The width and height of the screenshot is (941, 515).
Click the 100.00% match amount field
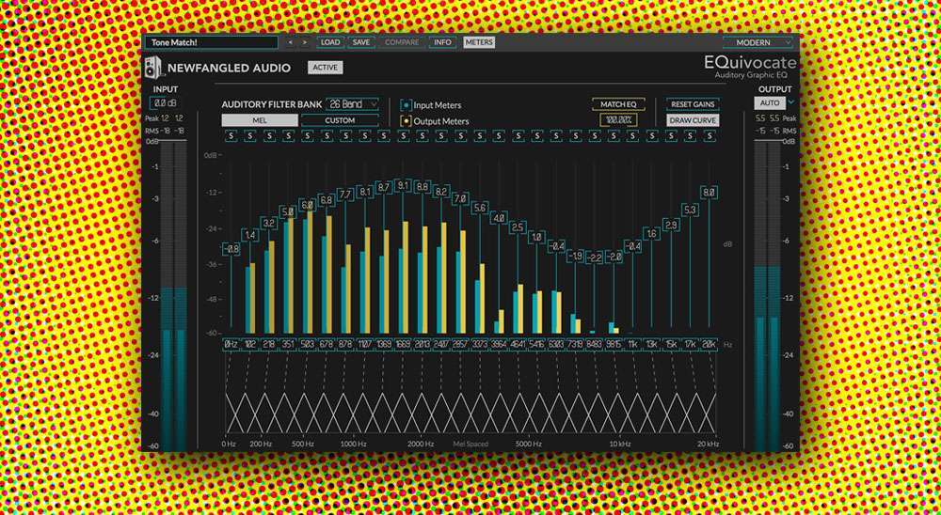[619, 120]
